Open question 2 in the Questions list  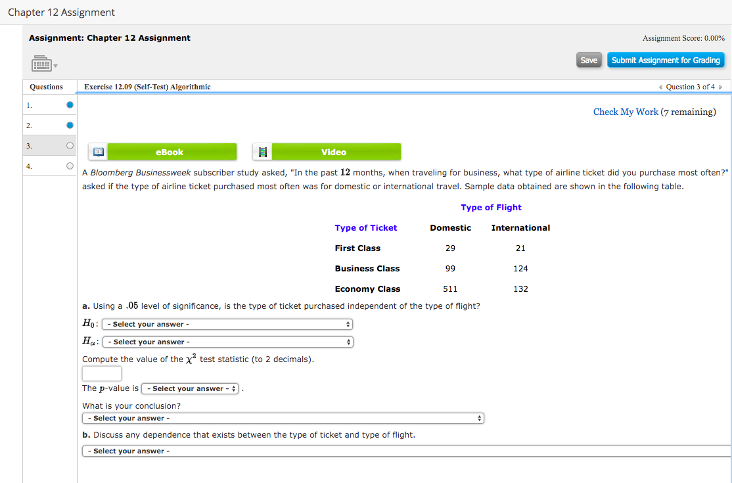[x=49, y=125]
